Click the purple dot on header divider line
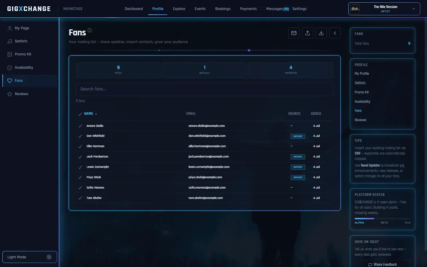The image size is (427, 267). (249, 50)
